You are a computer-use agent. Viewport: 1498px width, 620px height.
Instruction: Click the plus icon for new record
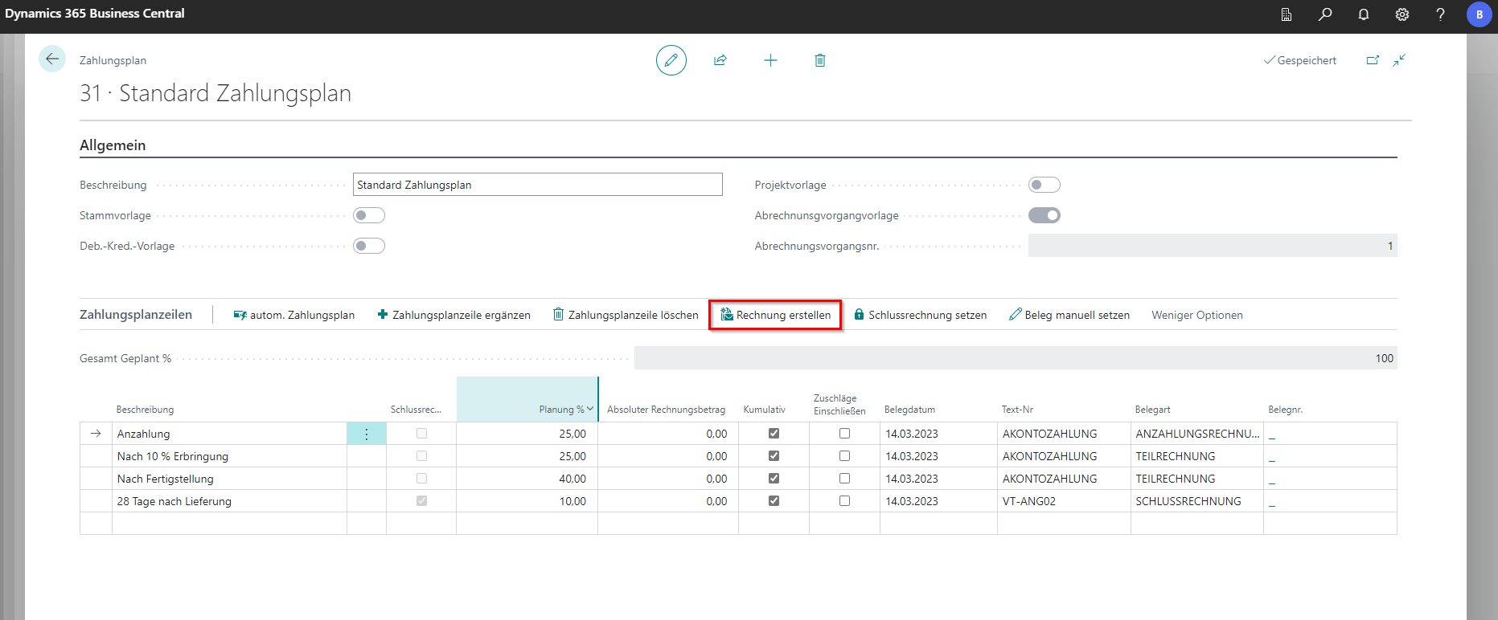770,60
